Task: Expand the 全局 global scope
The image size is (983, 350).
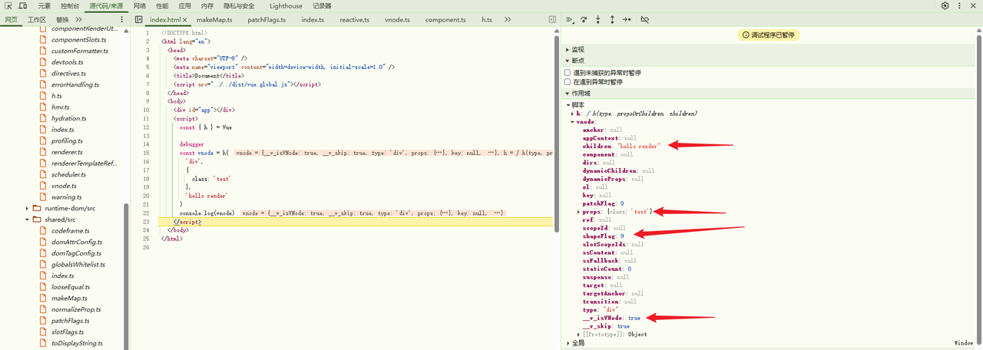Action: [568, 343]
